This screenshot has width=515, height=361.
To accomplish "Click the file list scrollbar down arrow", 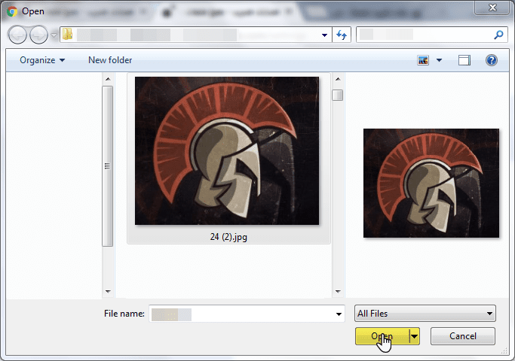I will point(337,290).
